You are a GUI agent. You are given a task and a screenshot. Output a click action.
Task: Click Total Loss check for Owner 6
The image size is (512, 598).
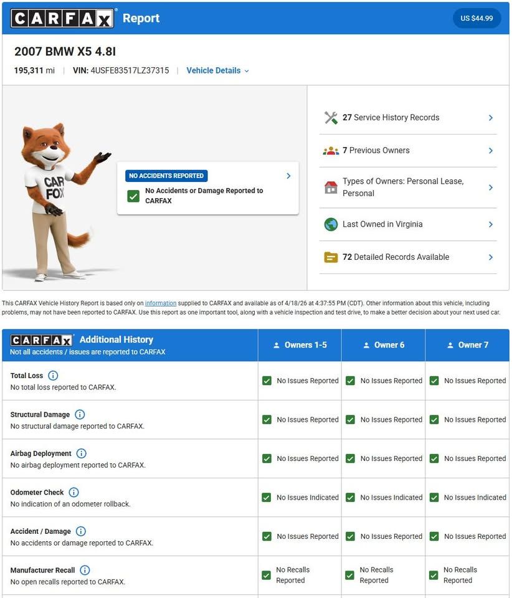tap(350, 381)
